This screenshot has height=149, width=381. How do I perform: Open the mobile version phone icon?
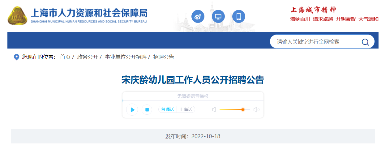(x=239, y=16)
